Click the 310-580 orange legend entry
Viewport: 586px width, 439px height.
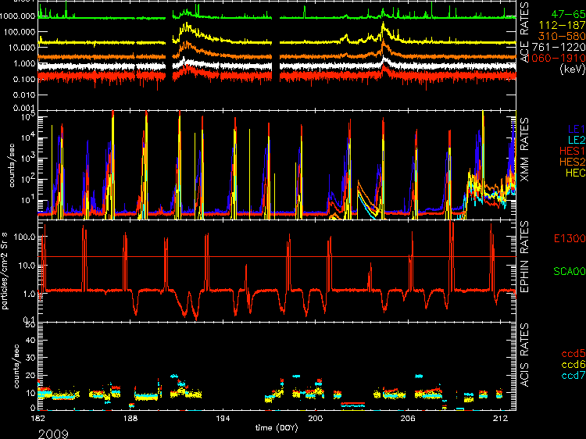559,36
